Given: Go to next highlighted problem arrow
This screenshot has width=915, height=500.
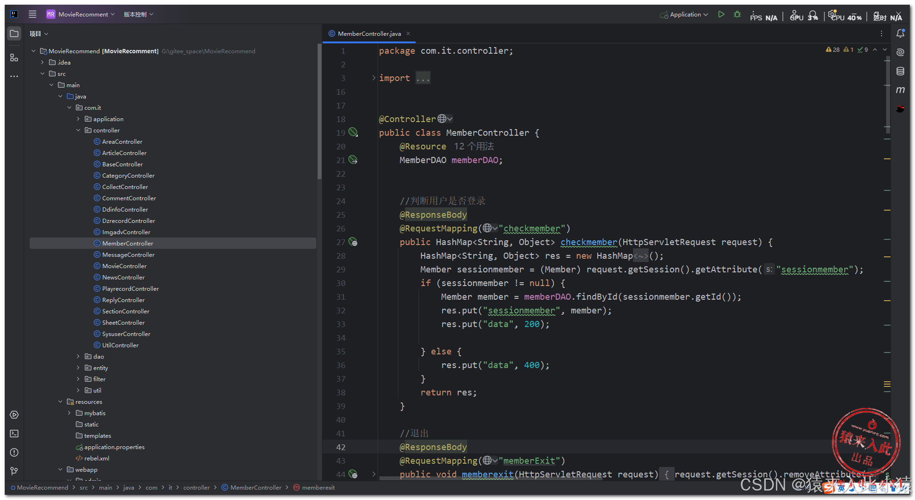Looking at the screenshot, I should click(x=885, y=49).
